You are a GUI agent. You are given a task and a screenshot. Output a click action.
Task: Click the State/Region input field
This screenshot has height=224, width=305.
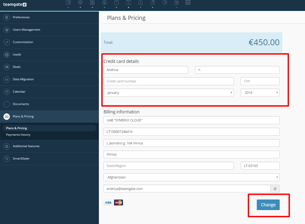coord(169,166)
